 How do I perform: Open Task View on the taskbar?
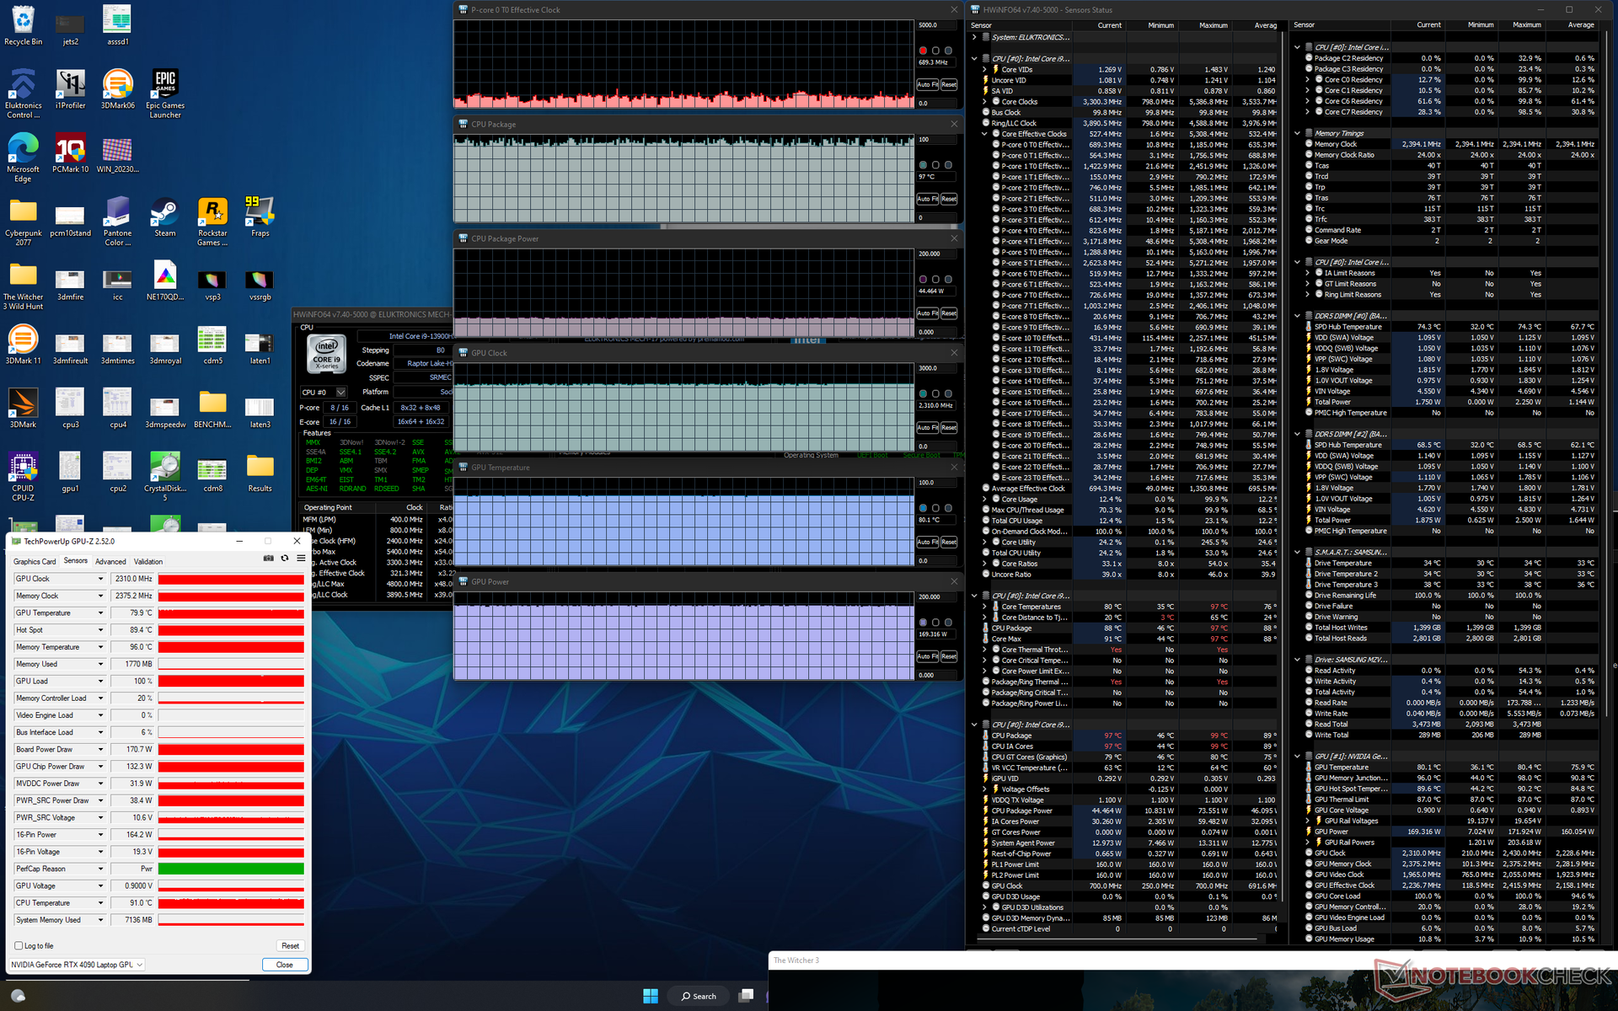[746, 996]
